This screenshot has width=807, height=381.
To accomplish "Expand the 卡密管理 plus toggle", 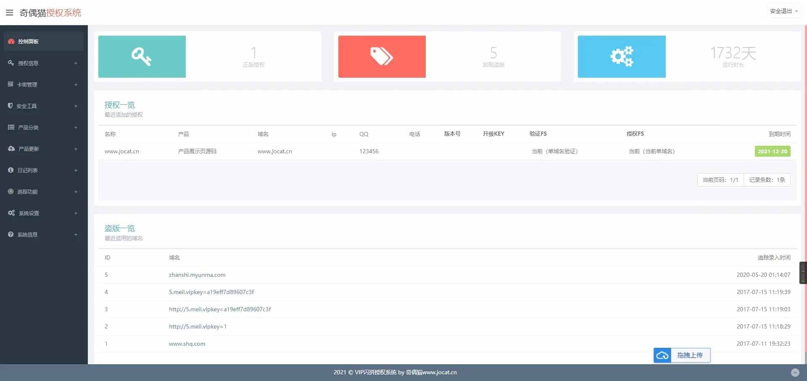I will [76, 84].
